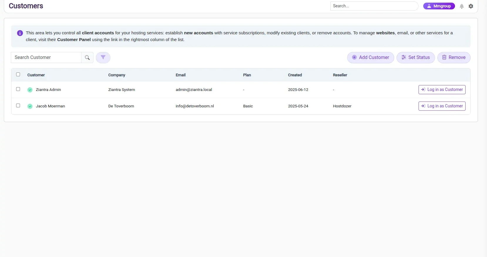Toggle the select-all customers checkbox
This screenshot has height=257, width=487.
(18, 75)
